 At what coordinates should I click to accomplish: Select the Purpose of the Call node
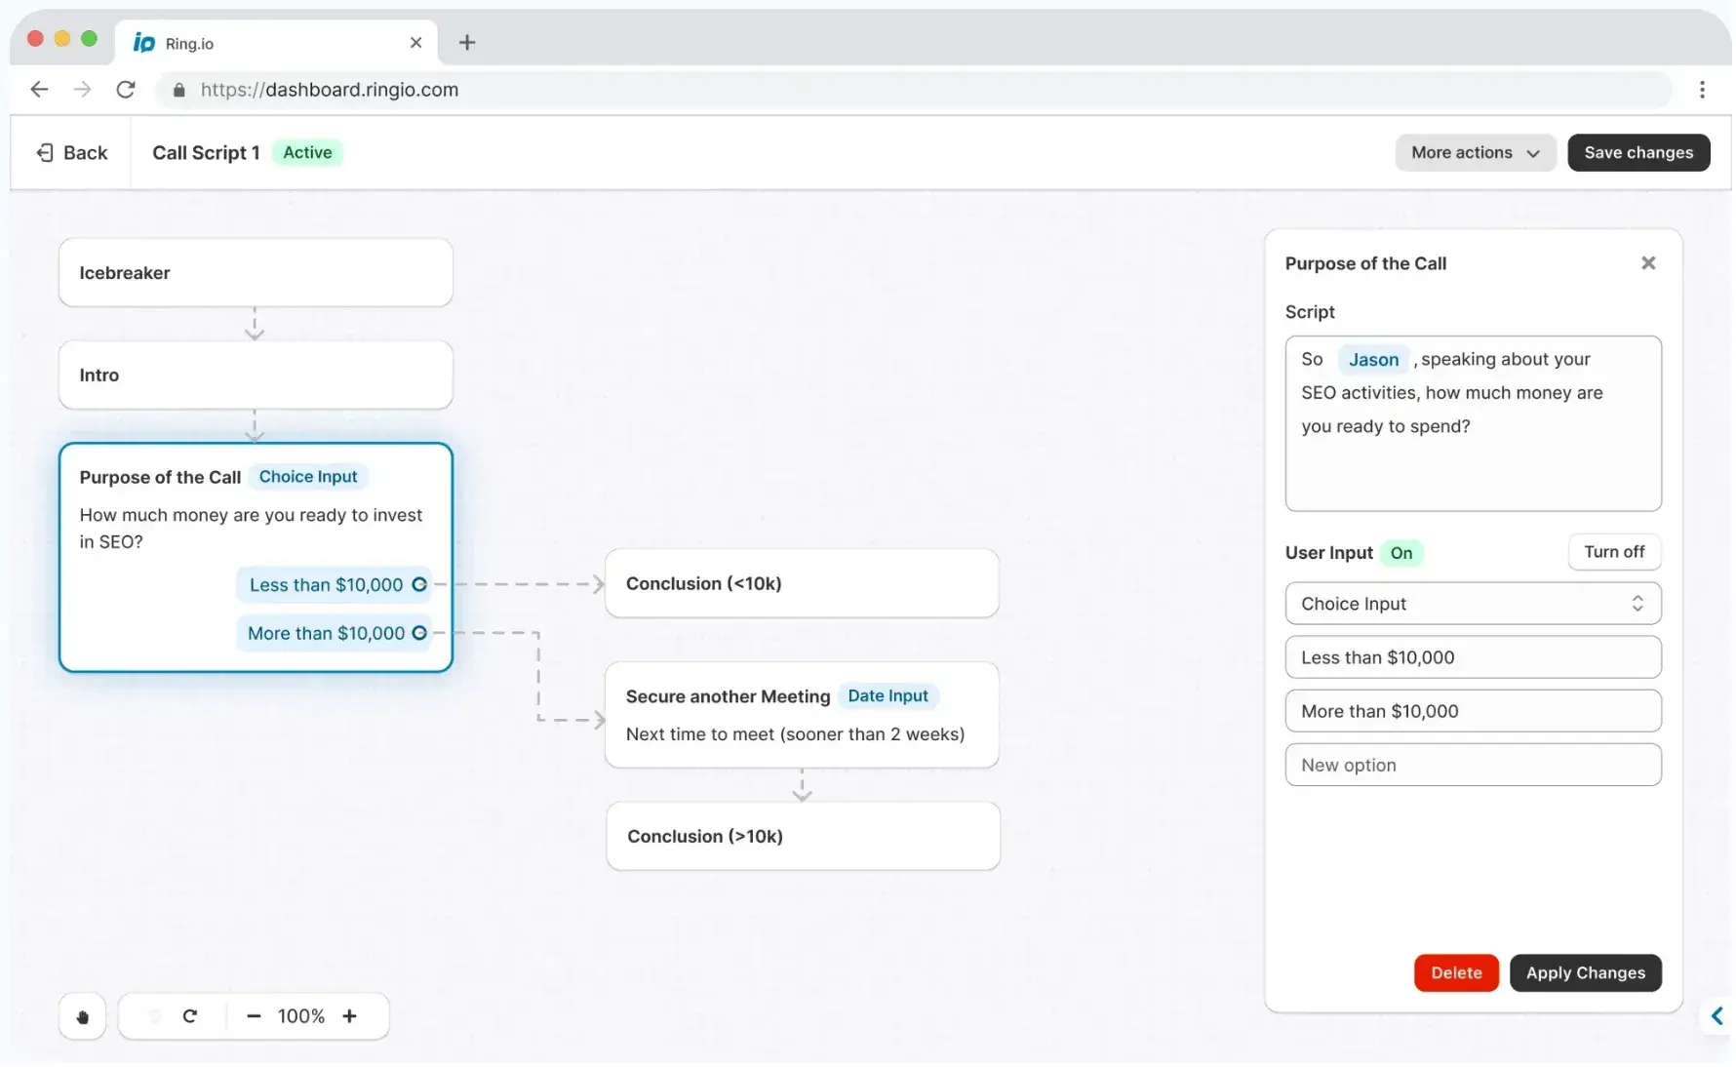pyautogui.click(x=256, y=557)
